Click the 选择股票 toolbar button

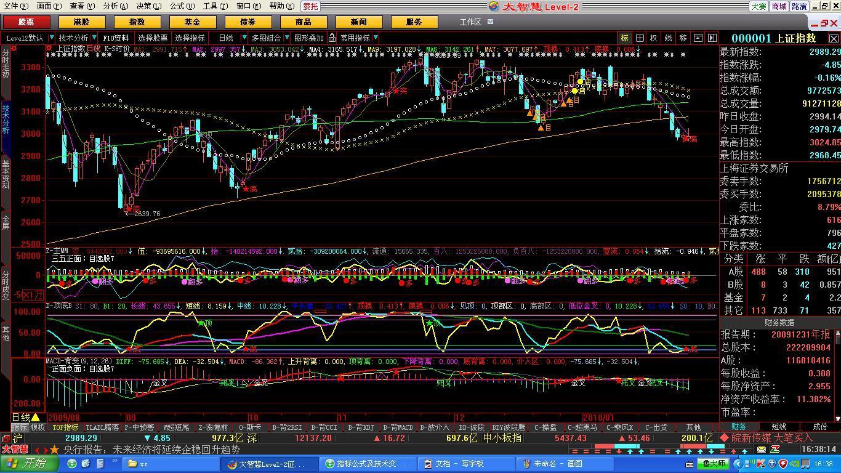(153, 38)
